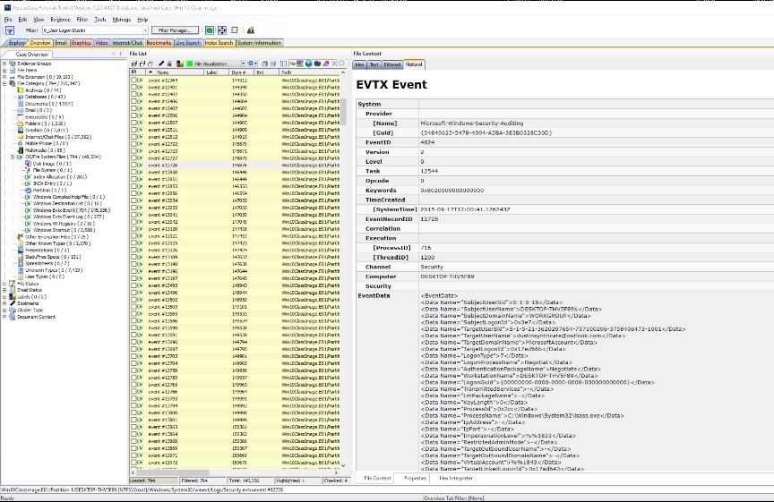Select Windows Evtx Event tree item
The height and width of the screenshot is (502, 774).
72,210
